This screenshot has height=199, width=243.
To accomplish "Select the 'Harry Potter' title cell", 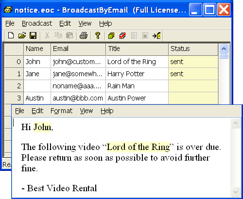I will pos(137,74).
